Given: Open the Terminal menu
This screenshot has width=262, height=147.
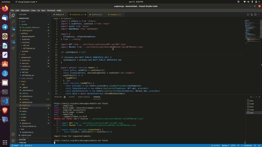Looking at the screenshot, I should coord(51,10).
